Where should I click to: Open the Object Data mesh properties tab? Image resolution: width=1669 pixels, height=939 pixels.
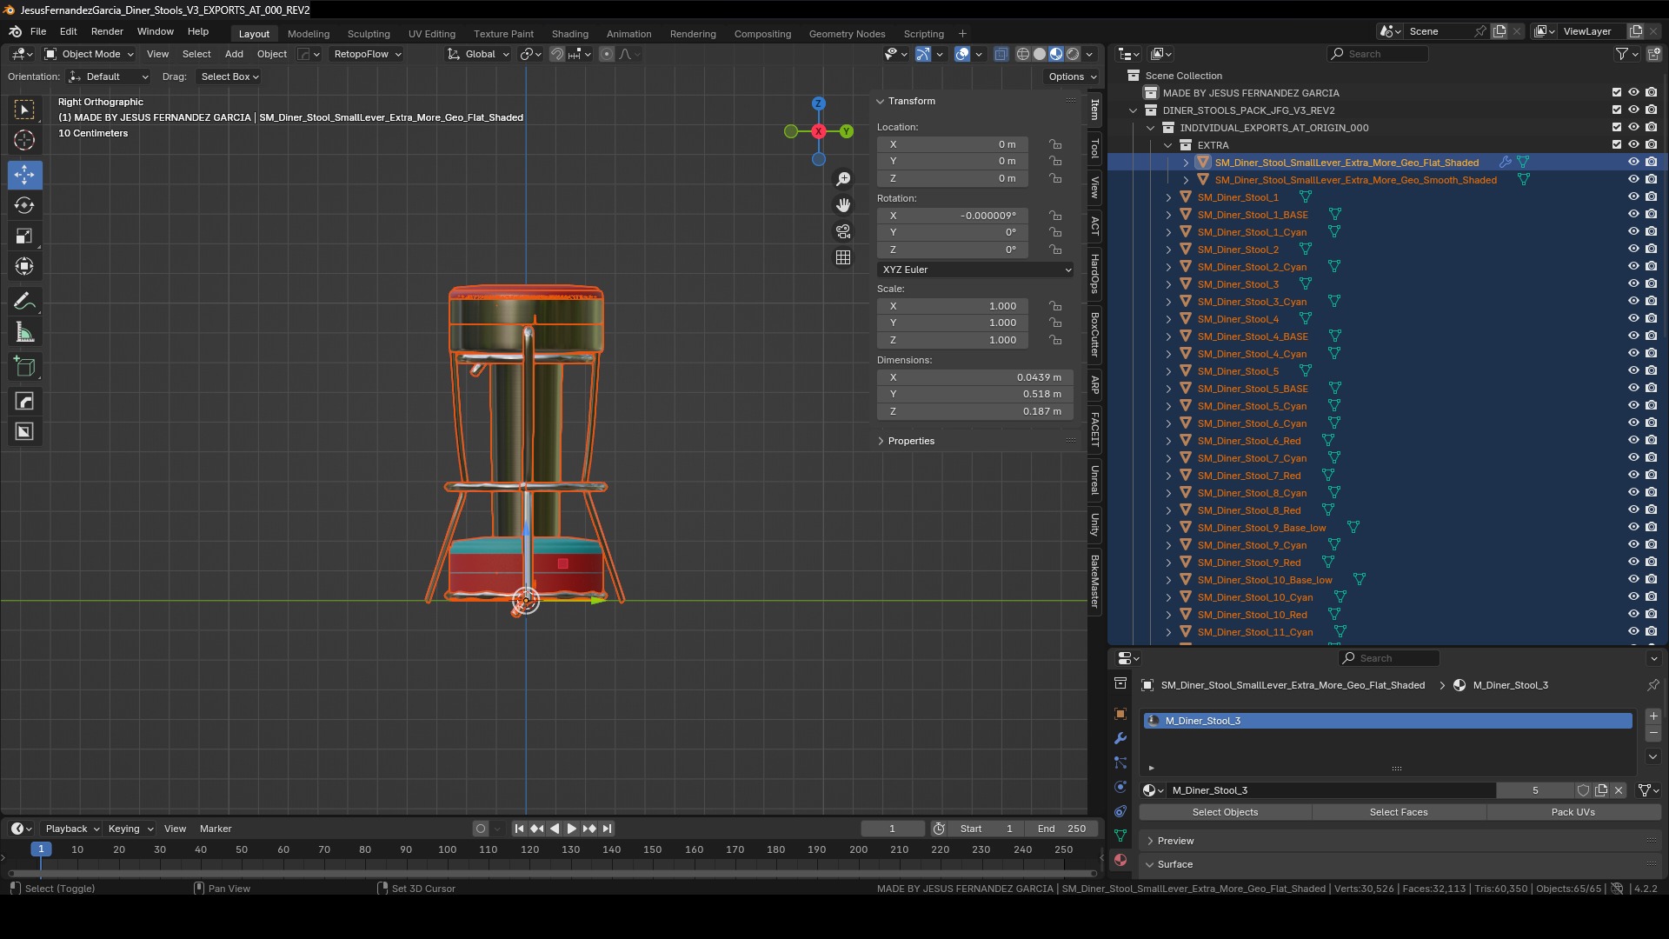coord(1120,836)
